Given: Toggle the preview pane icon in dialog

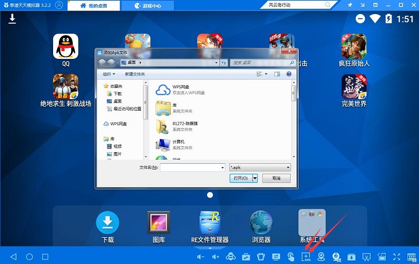Looking at the screenshot, I should pyautogui.click(x=277, y=74).
